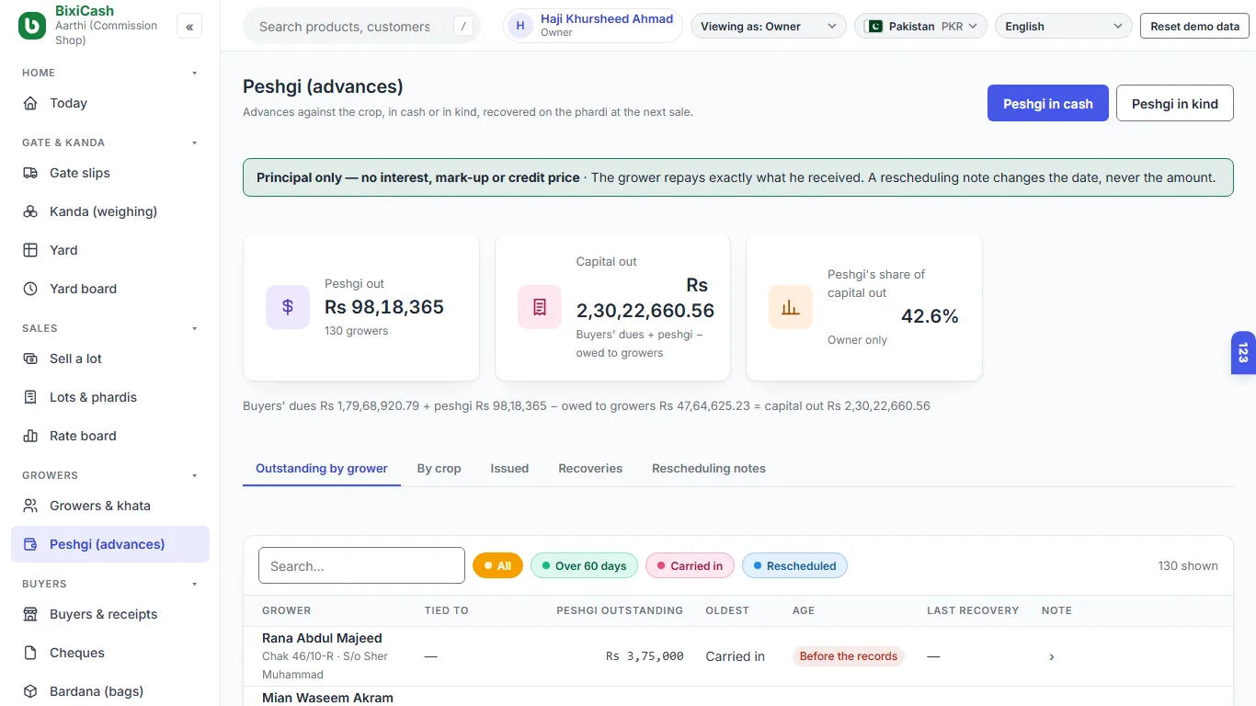Click the Peshgi (advances) wallet icon
Viewport: 1256px width, 706px height.
click(31, 544)
